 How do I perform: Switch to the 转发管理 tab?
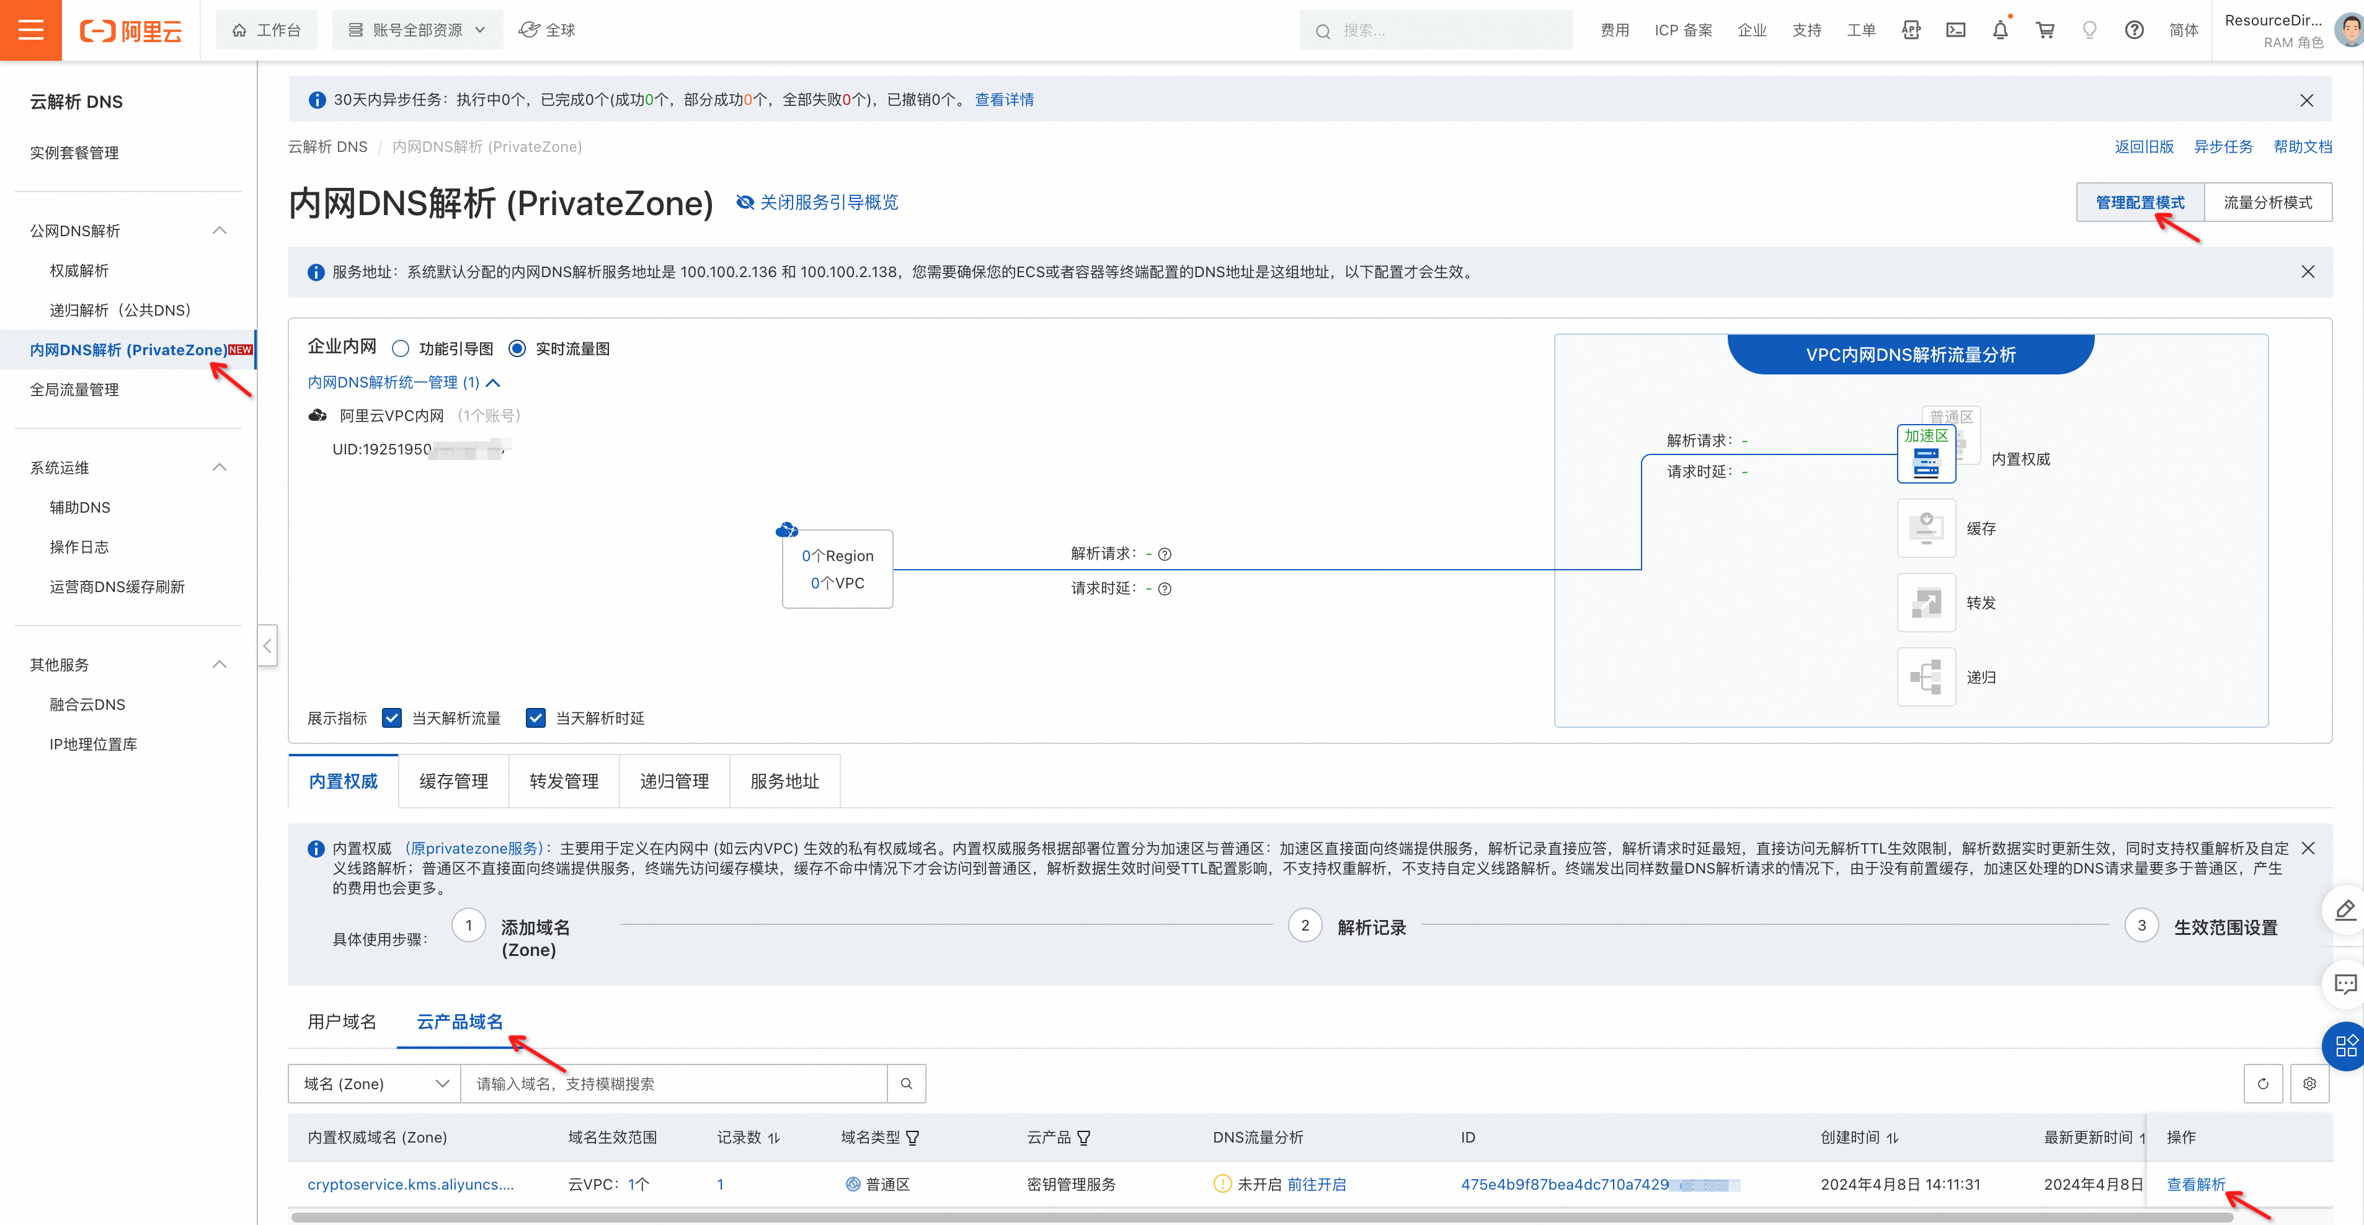[x=564, y=782]
